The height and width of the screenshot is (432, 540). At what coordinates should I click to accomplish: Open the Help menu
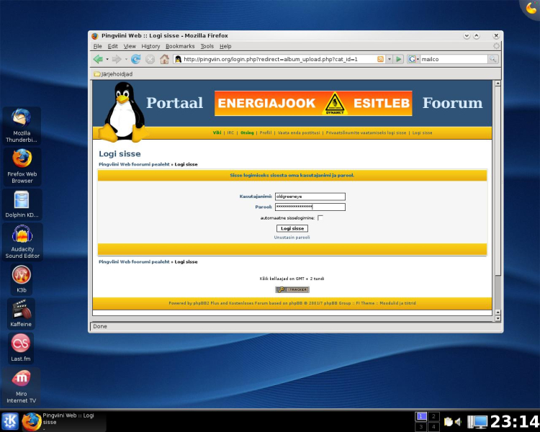[x=225, y=46]
